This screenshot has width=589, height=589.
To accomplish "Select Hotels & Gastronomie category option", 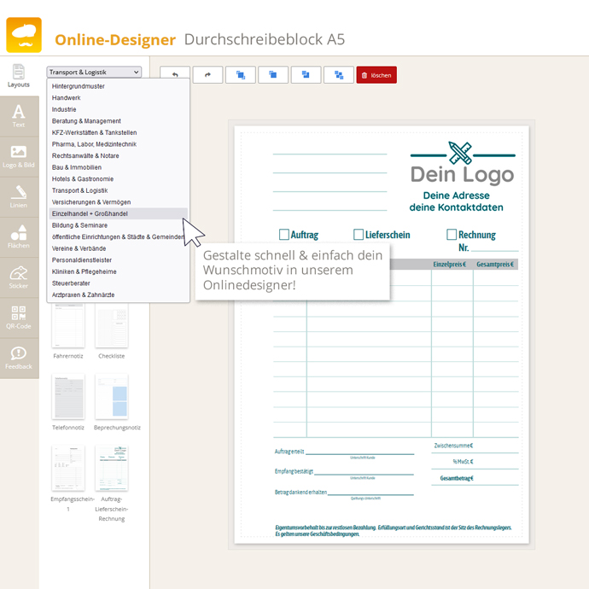I will click(83, 179).
